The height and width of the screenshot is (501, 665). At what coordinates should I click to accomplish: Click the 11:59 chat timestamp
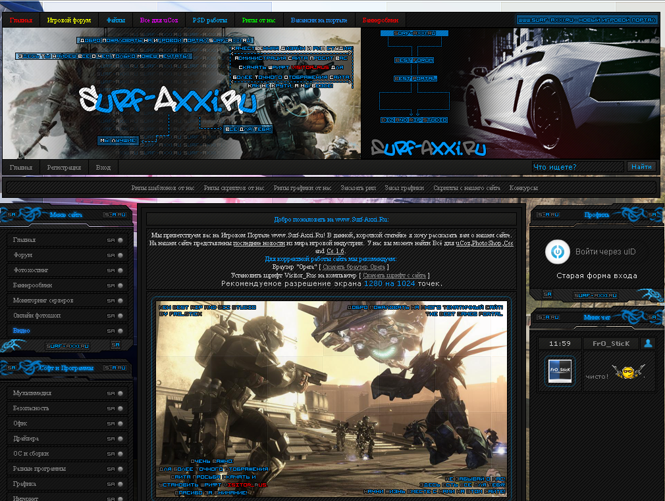click(560, 343)
